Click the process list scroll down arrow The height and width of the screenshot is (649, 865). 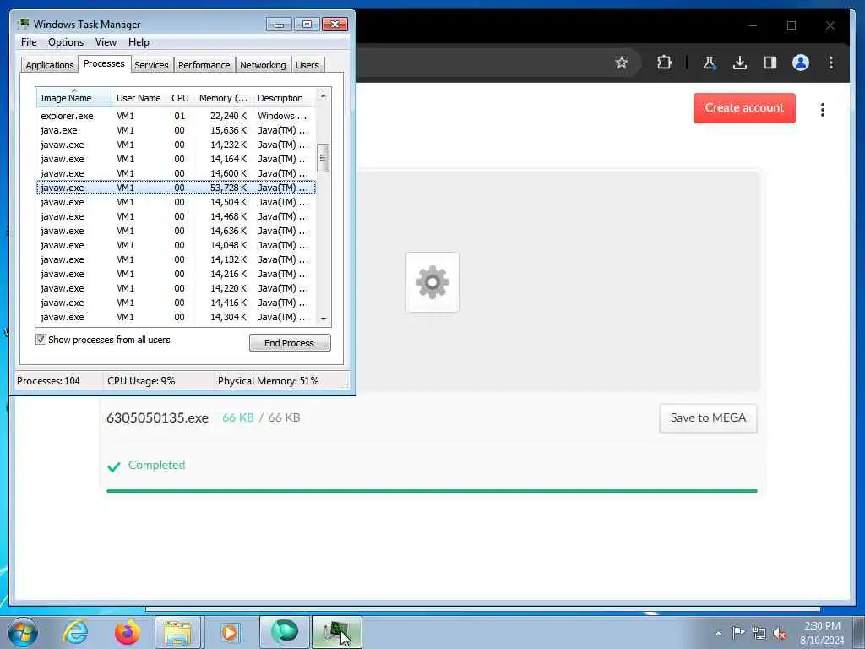point(324,319)
